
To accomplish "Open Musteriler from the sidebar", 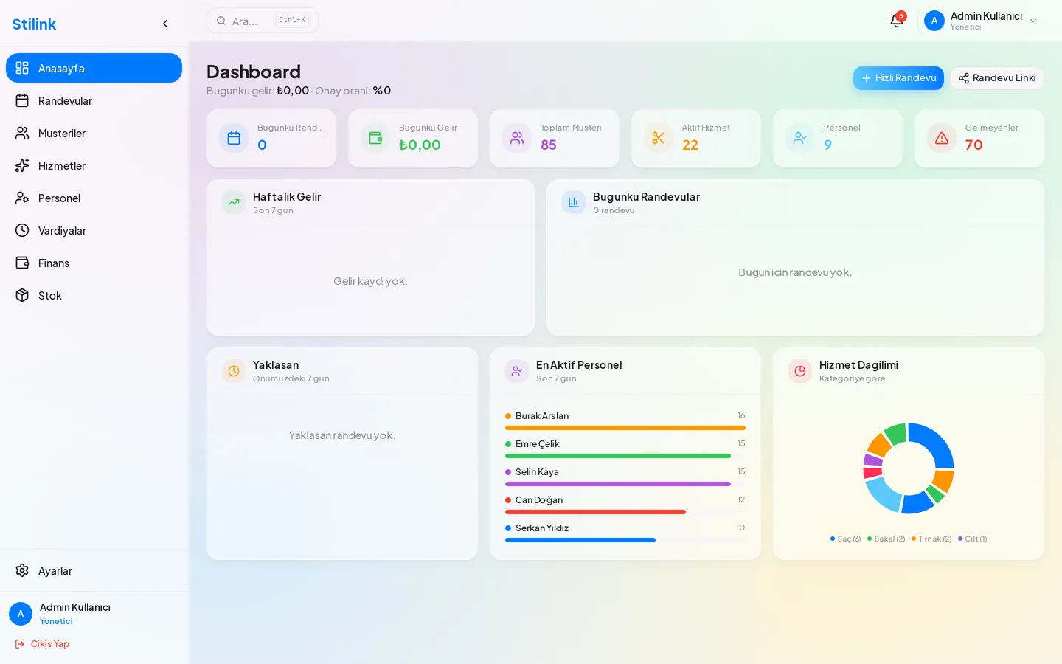I will [x=94, y=133].
